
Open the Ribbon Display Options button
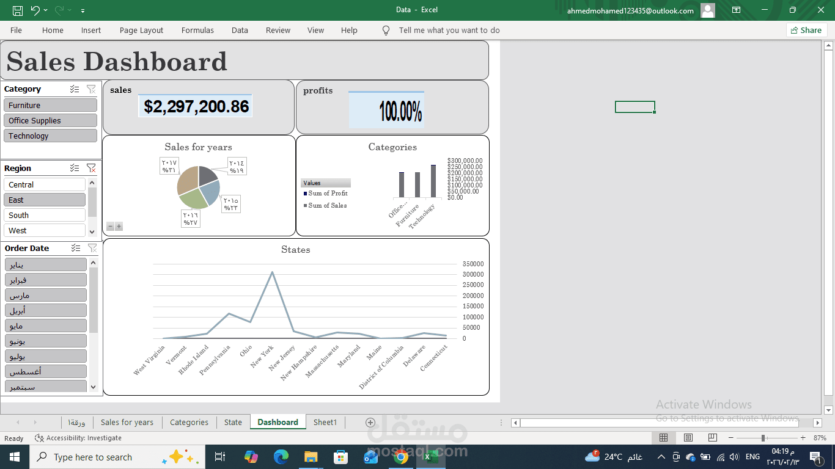(x=737, y=10)
